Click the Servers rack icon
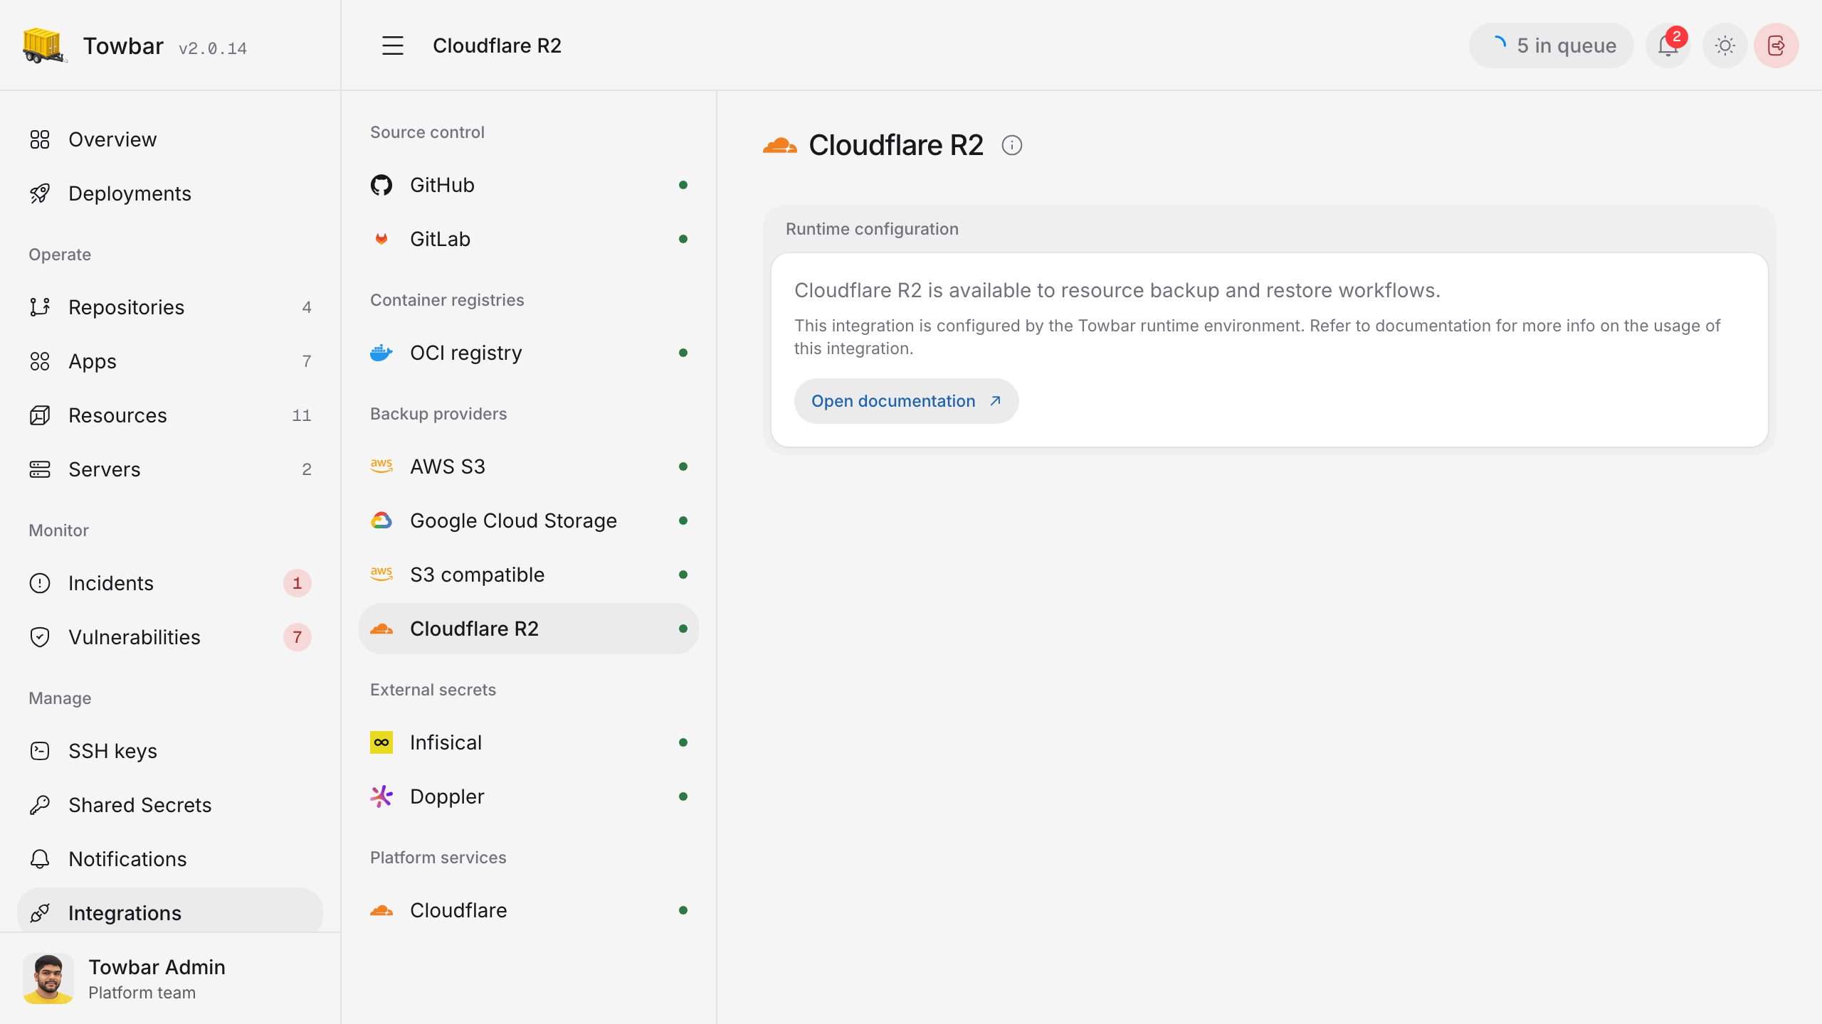 tap(40, 469)
